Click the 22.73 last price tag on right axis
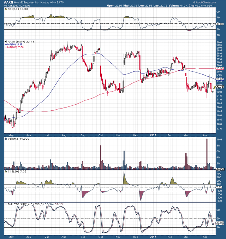The width and height of the screenshot is (226, 239). point(220,87)
